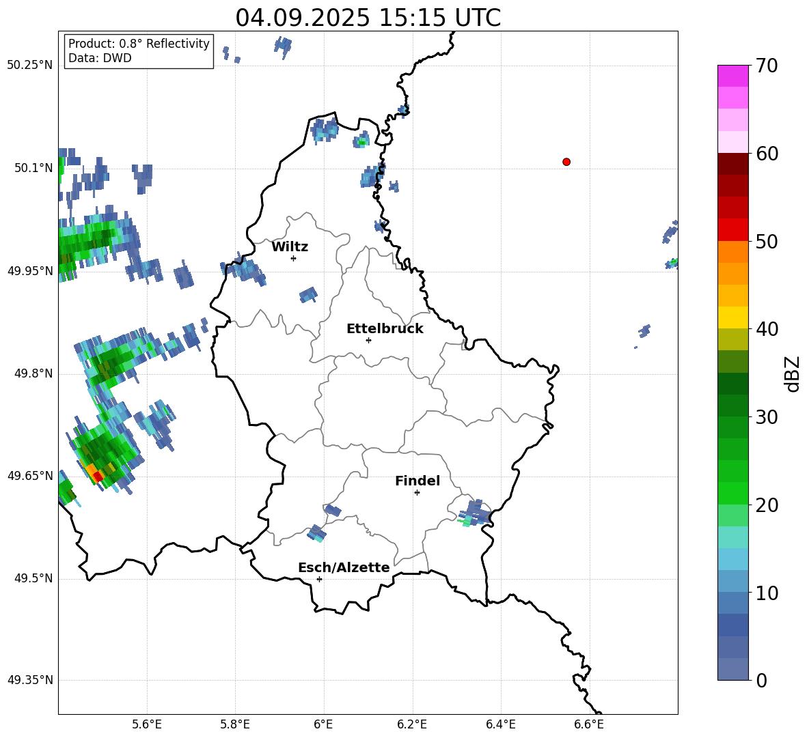Click the cross marker below Ettelbruck
Viewport: 809px width, 738px height.
coord(368,340)
